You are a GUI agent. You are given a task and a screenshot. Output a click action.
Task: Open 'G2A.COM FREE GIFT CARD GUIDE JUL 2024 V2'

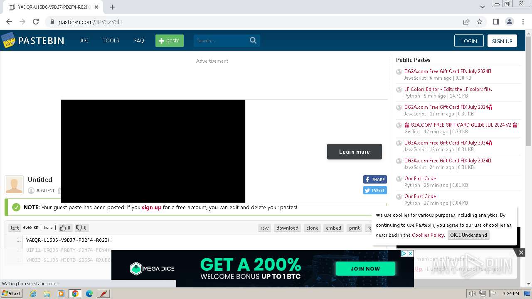[461, 125]
